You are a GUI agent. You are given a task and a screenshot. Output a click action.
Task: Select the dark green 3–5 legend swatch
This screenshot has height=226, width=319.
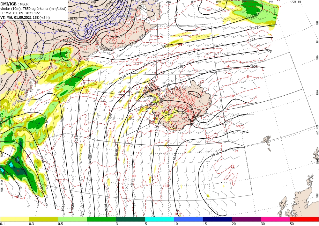[x=130, y=219]
